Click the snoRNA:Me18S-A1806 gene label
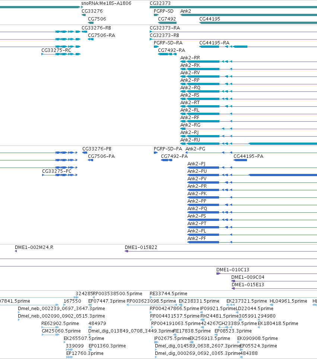 click(106, 3)
